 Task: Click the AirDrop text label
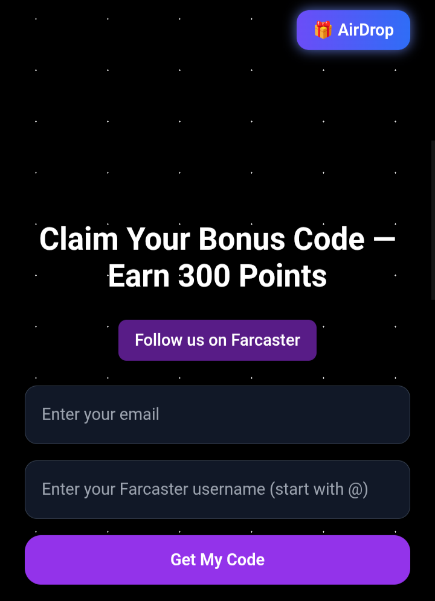click(x=366, y=30)
